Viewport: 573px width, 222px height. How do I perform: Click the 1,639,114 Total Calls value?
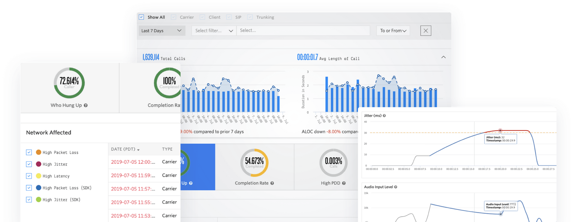tap(151, 58)
